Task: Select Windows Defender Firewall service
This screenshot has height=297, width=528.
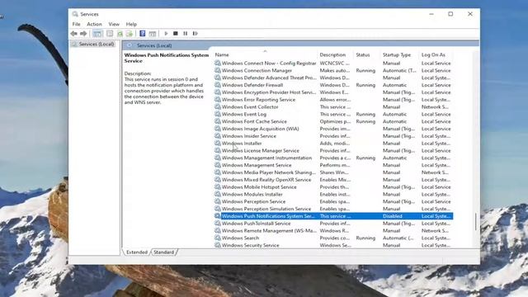Action: (333, 85)
